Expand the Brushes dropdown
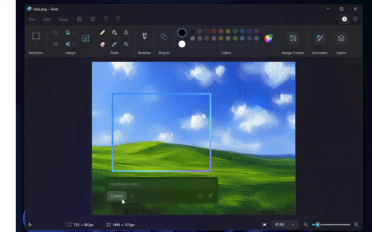372x232 pixels. pyautogui.click(x=145, y=44)
